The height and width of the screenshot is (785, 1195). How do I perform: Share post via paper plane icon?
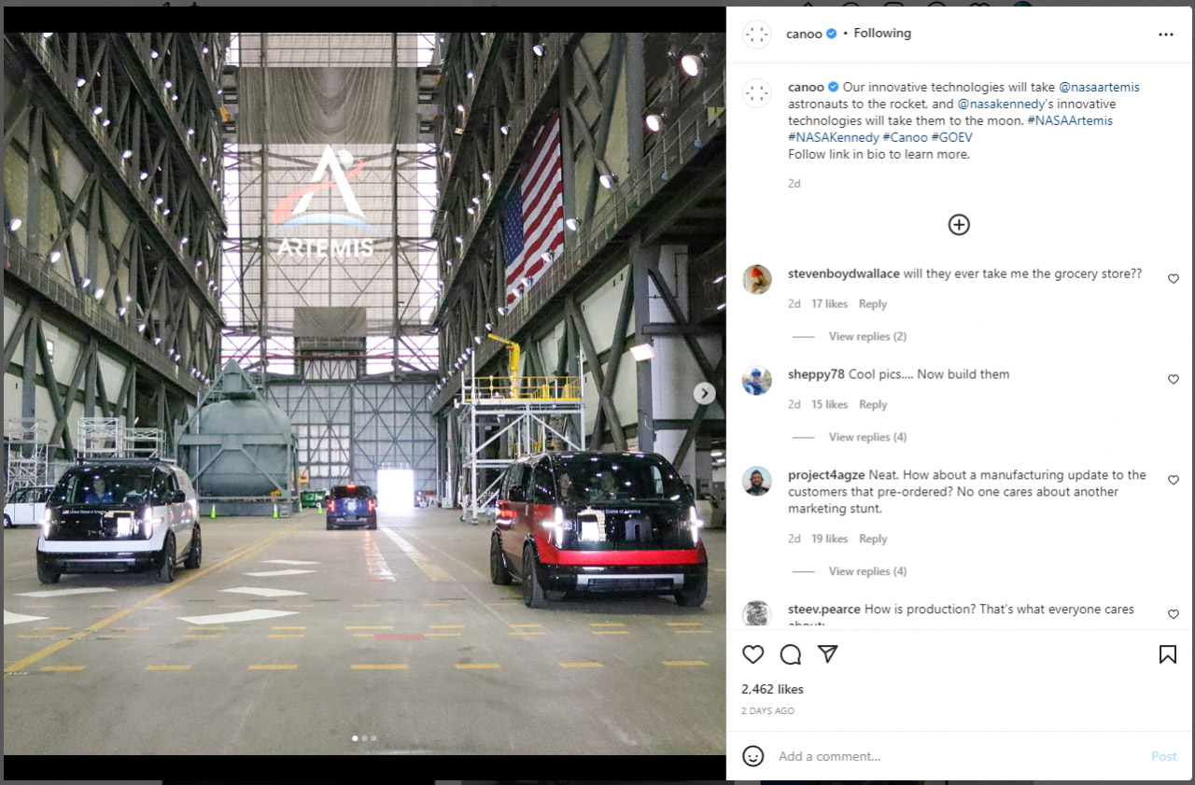[827, 654]
